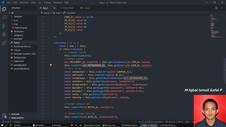226x127 pixels.
Task: Switch to the OBS taskbar window
Action: (x=168, y=125)
